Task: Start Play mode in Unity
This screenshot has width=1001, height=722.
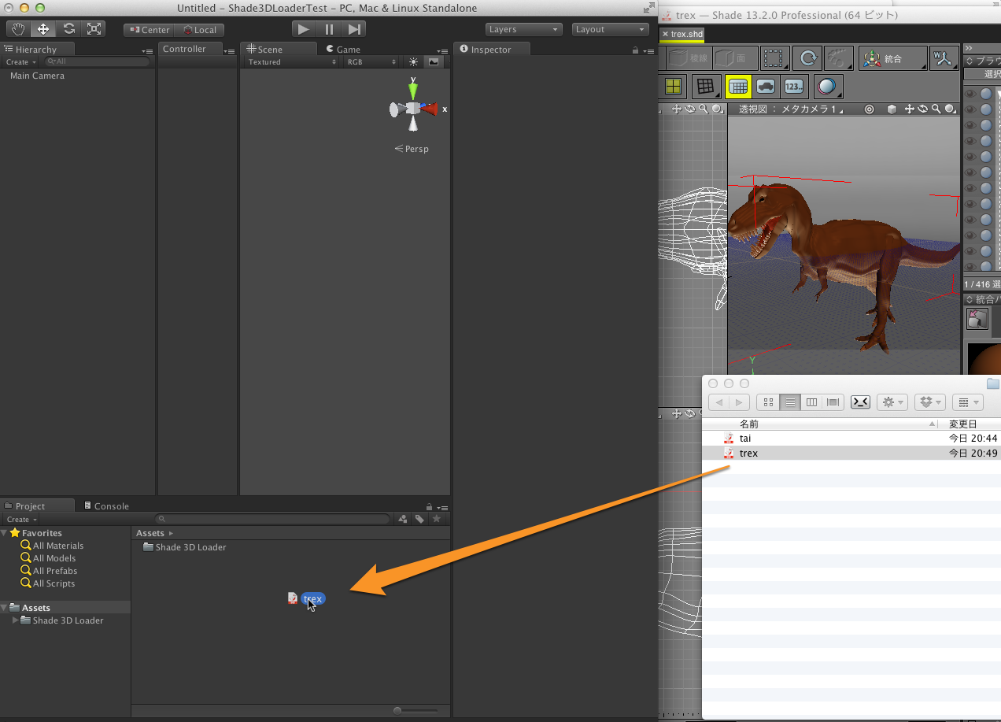Action: click(x=304, y=29)
